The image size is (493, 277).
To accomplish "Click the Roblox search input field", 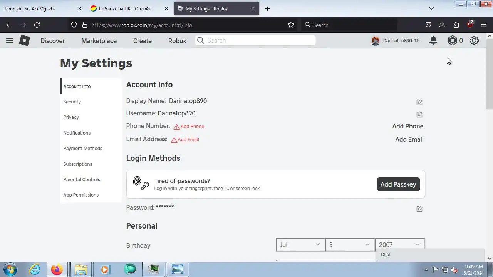I will (x=255, y=40).
